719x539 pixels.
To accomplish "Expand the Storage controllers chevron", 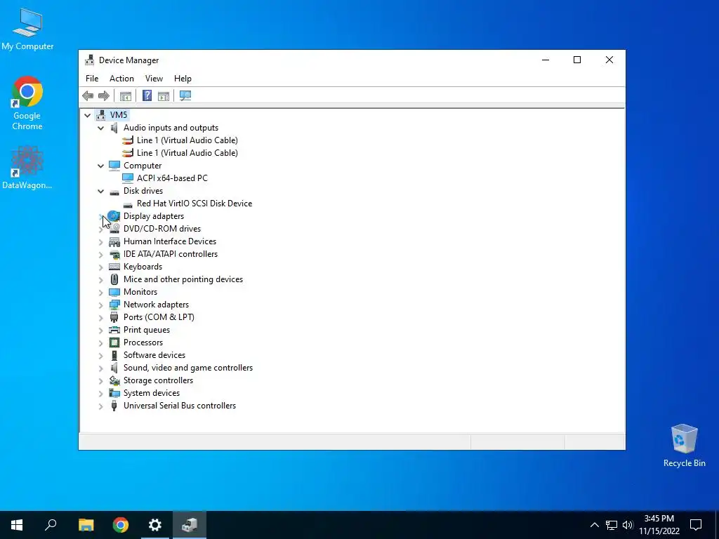I will point(100,380).
